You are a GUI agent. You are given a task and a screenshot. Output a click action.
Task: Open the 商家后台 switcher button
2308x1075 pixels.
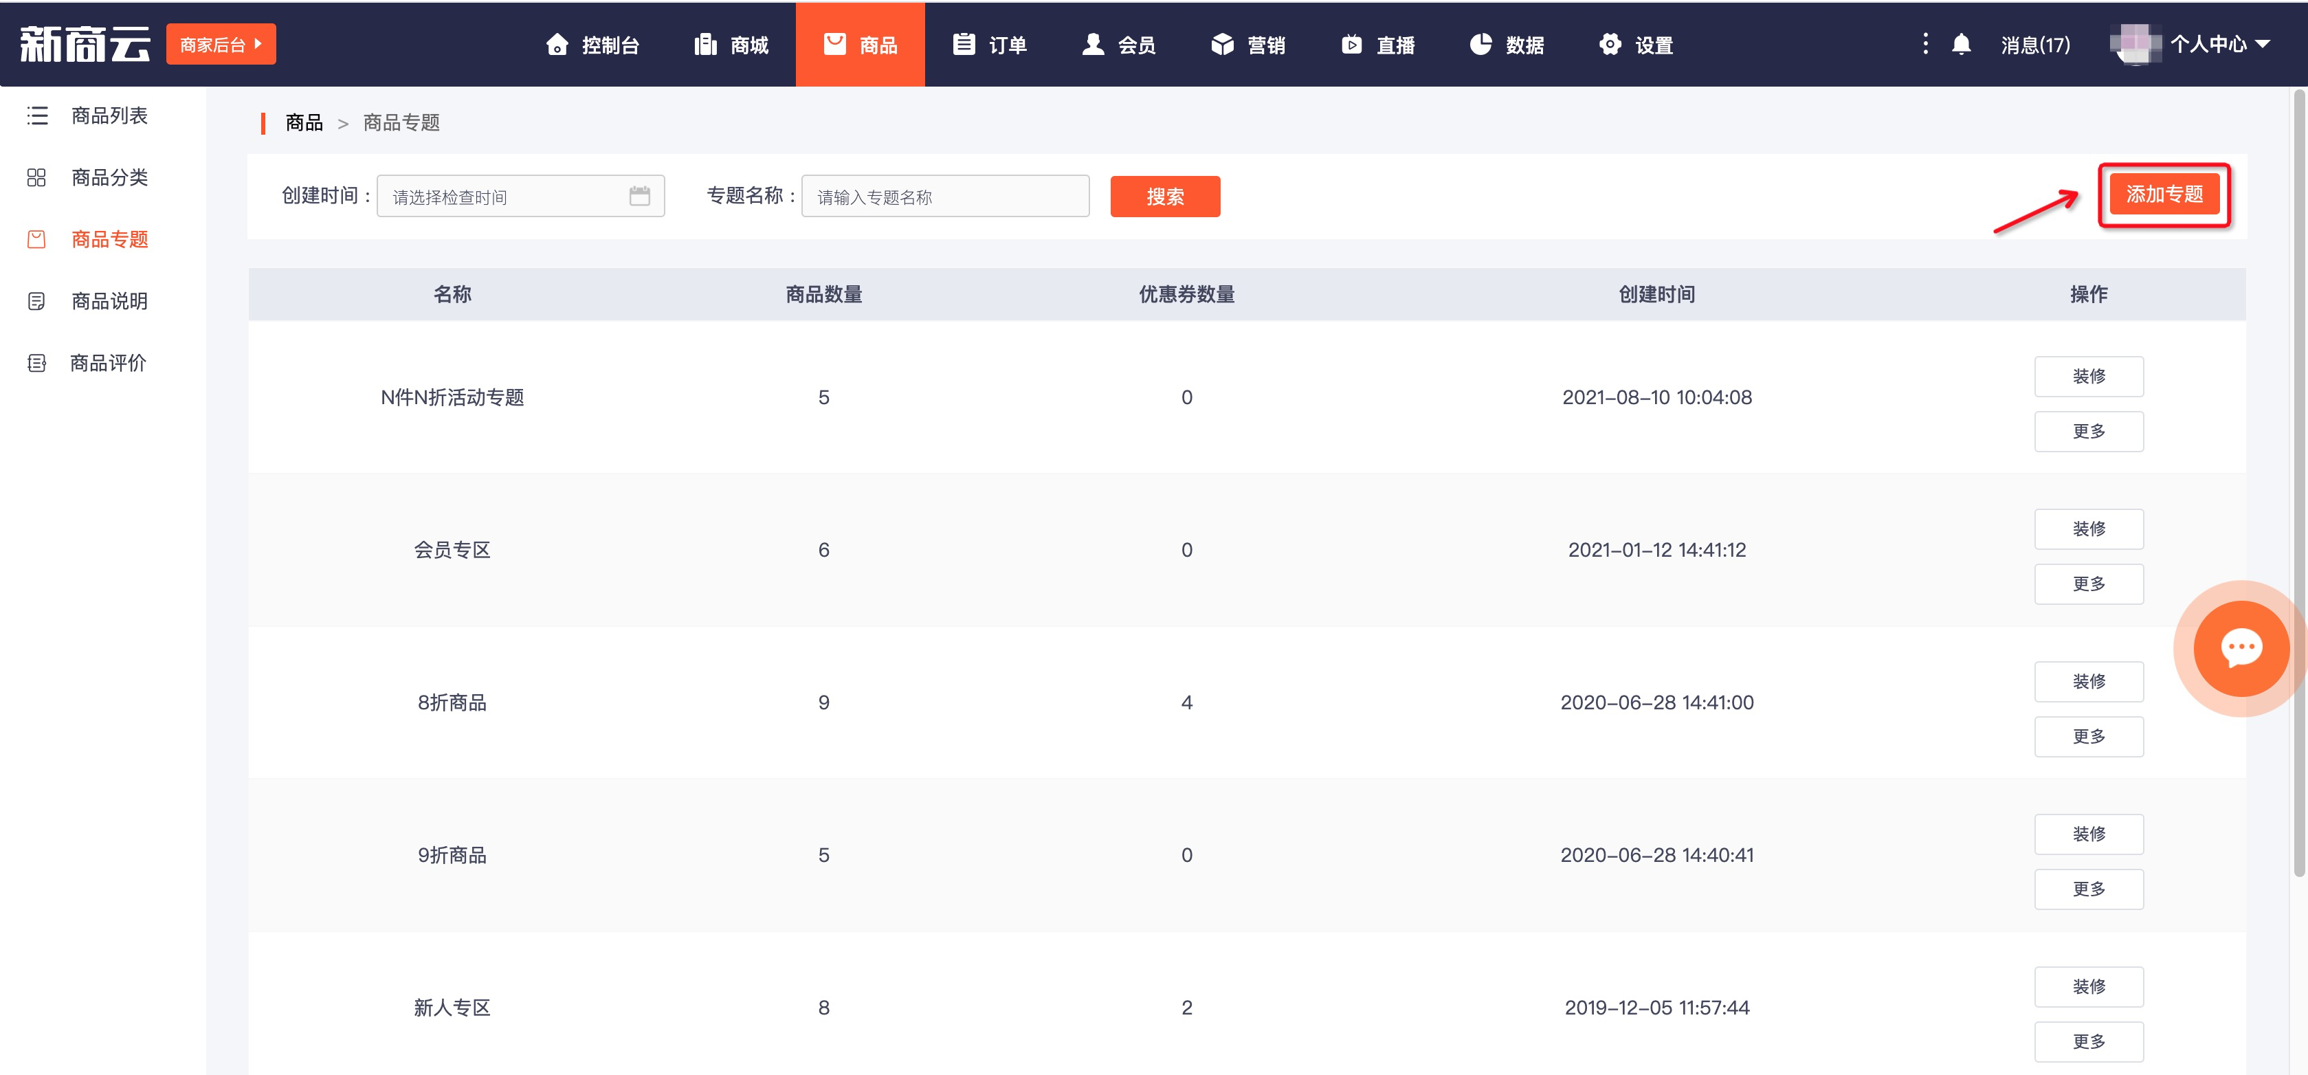(x=221, y=44)
